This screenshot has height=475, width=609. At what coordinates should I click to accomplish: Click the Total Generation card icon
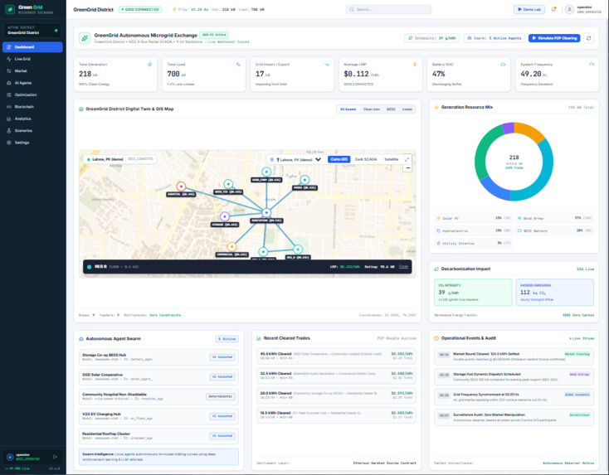coord(149,65)
